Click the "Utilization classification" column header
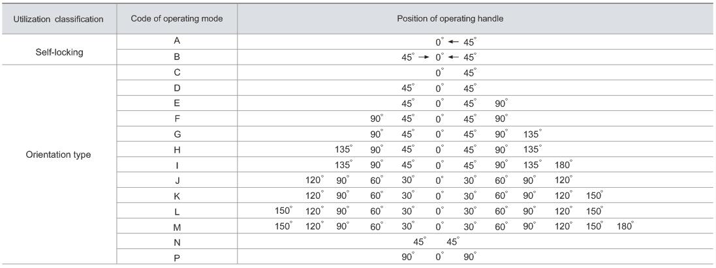This screenshot has width=716, height=268. click(59, 19)
